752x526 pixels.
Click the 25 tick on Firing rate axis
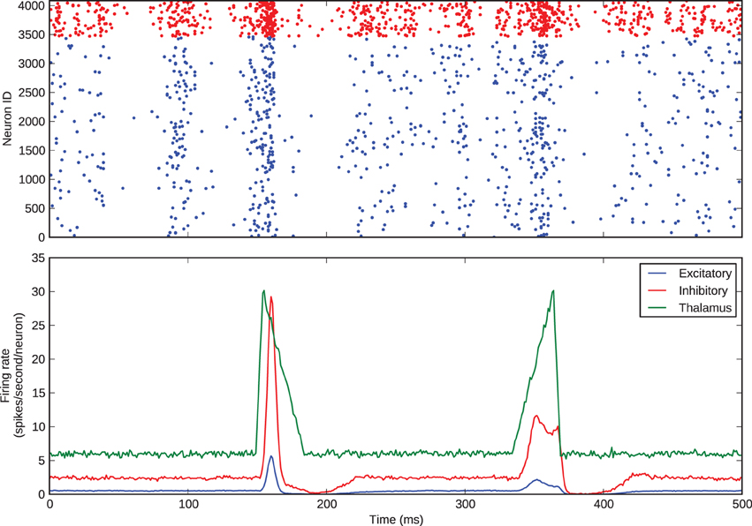point(40,326)
